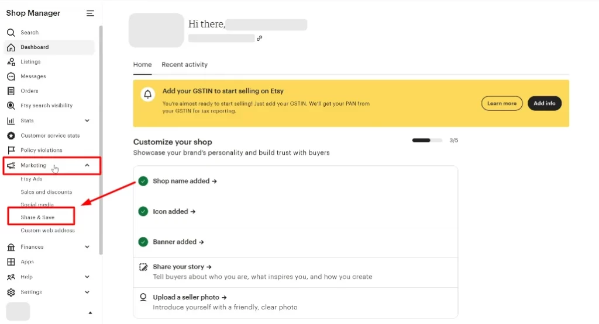Click the Policy violations flag icon
The width and height of the screenshot is (599, 324).
(11, 150)
